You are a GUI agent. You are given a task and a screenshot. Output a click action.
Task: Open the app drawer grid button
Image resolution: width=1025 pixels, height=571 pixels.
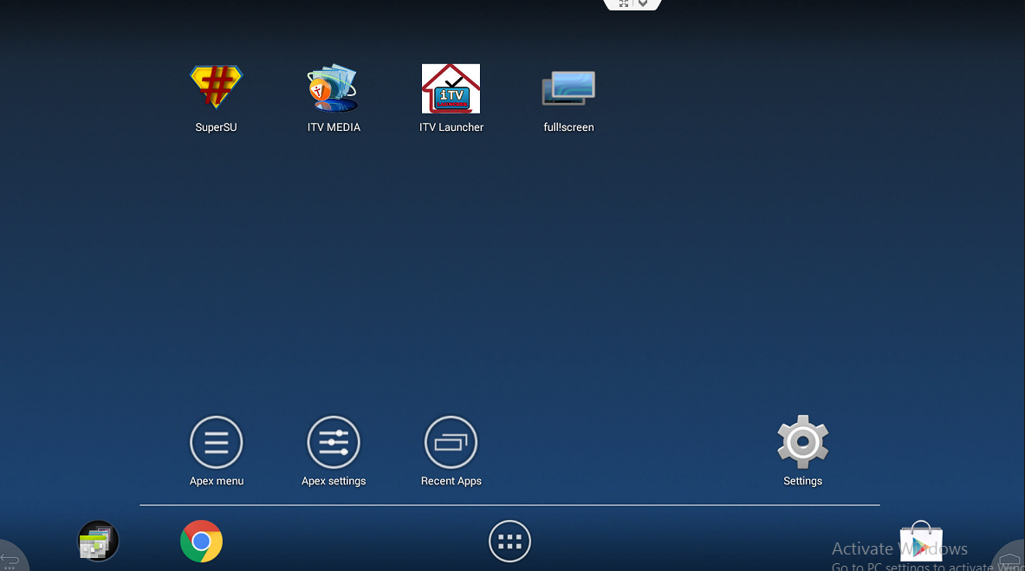[x=509, y=541]
